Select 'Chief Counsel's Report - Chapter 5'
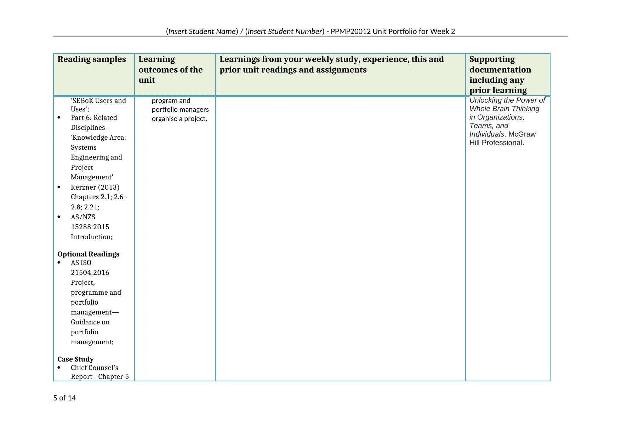This screenshot has width=621, height=439. pos(99,372)
